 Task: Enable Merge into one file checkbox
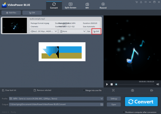[x=84, y=90]
